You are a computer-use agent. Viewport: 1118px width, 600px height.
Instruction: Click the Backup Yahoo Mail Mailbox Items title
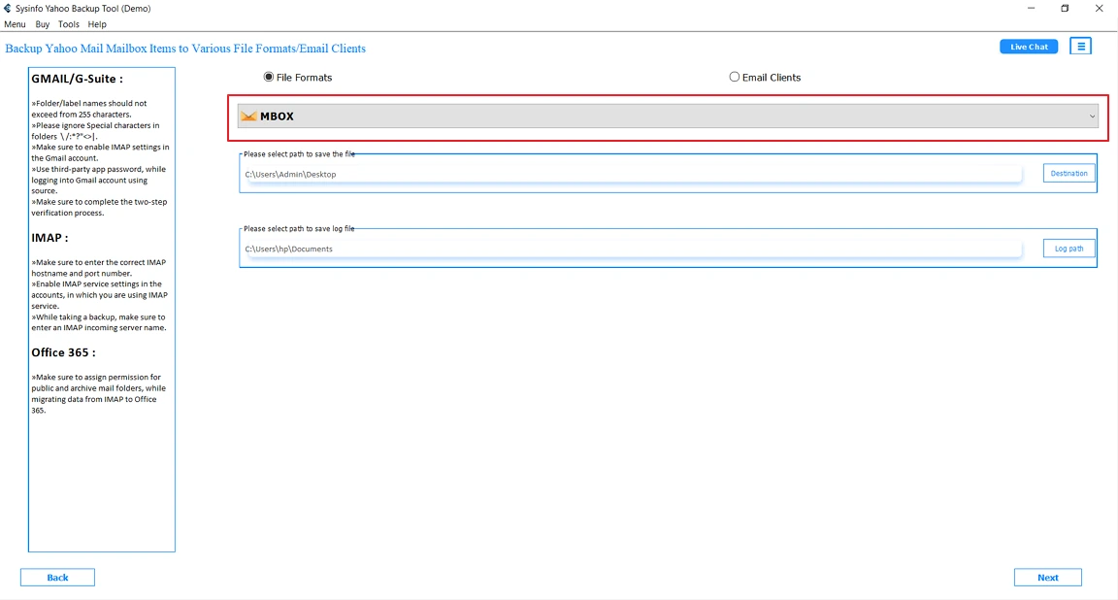[185, 49]
